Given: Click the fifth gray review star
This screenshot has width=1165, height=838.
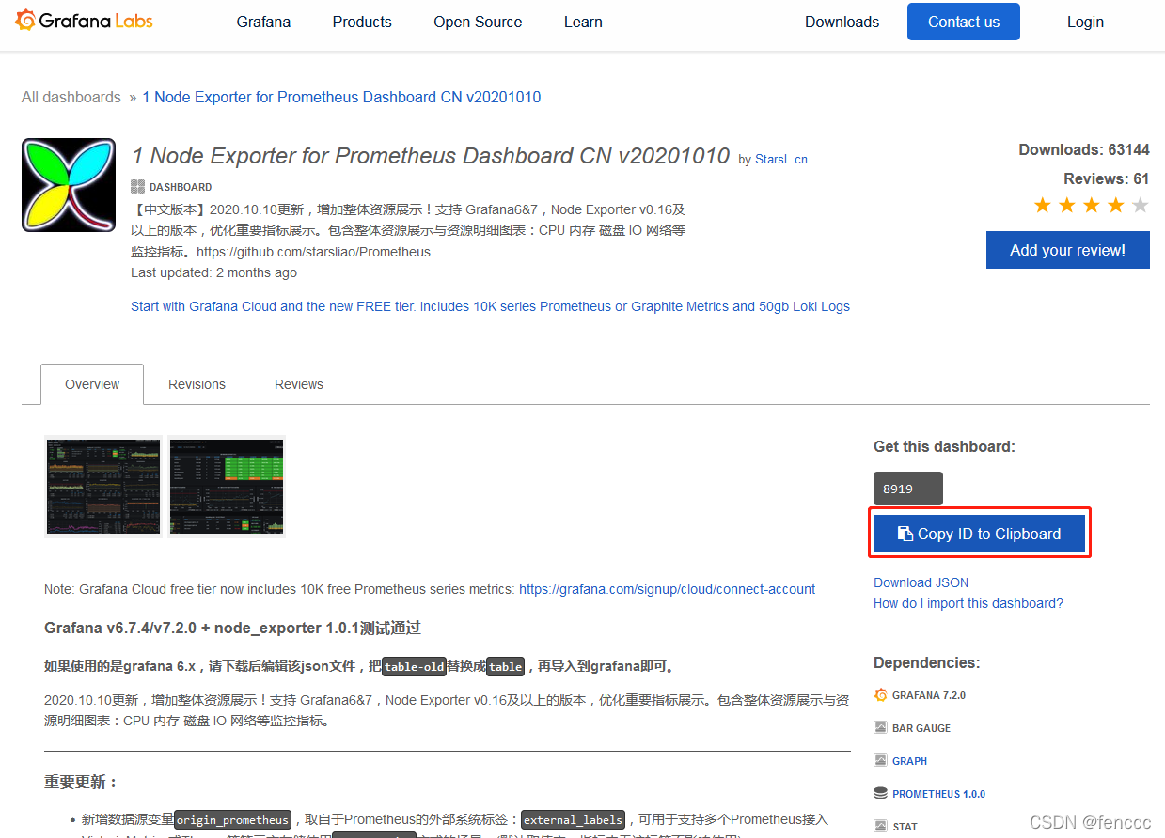Looking at the screenshot, I should tap(1140, 205).
